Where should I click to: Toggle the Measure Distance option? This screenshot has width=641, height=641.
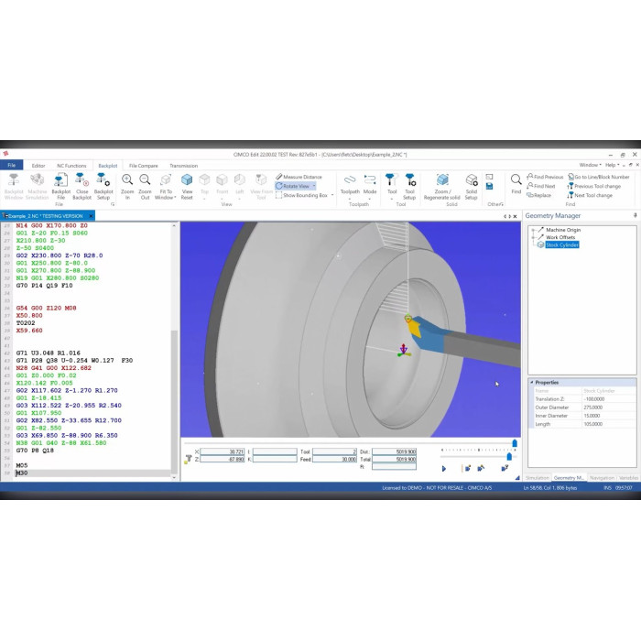point(301,177)
